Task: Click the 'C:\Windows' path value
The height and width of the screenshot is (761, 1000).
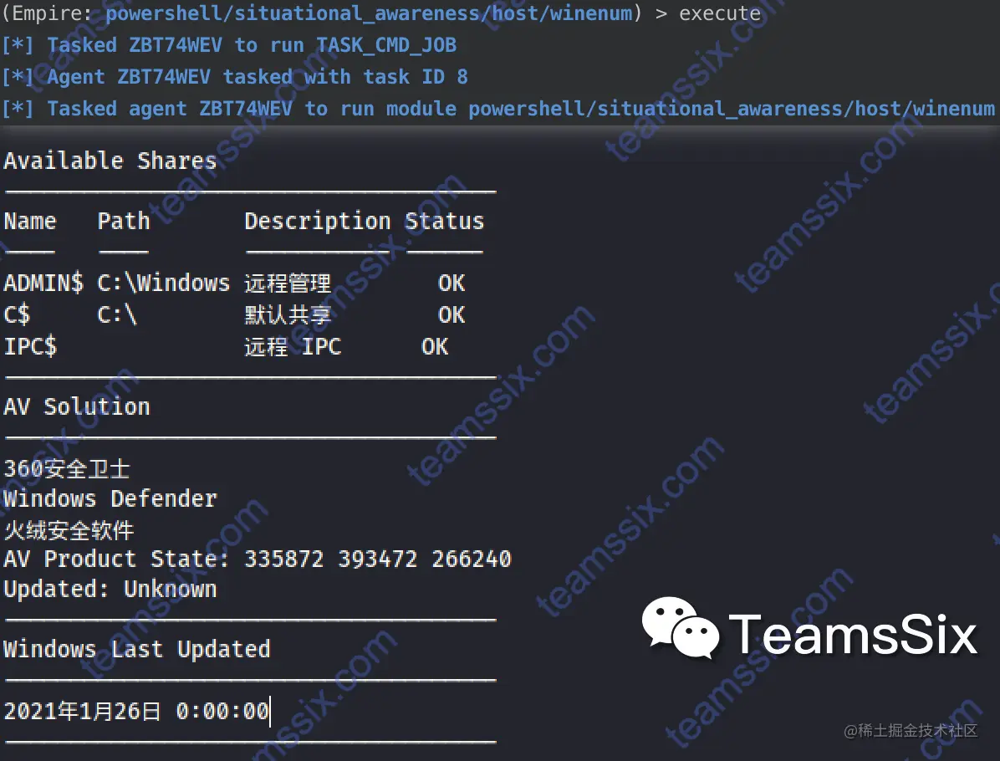Action: 163,283
